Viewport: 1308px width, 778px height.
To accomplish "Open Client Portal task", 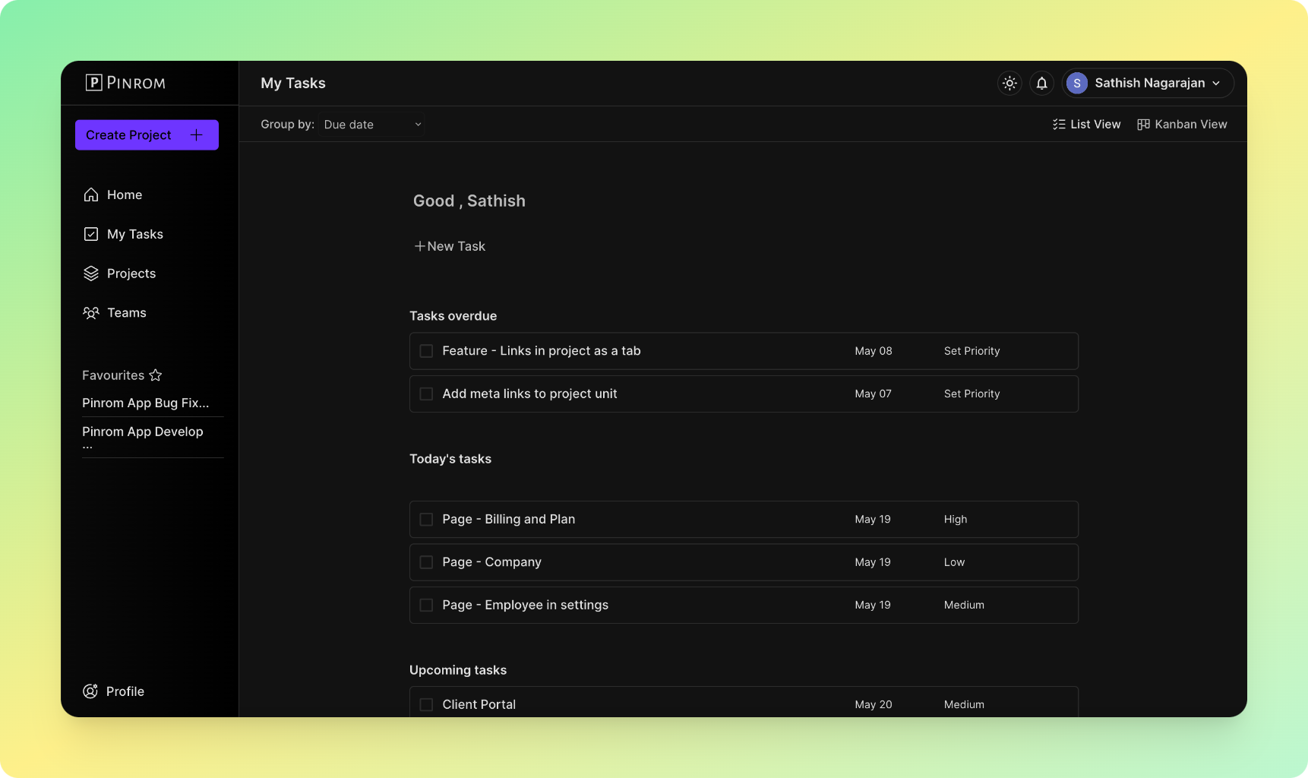I will 479,704.
